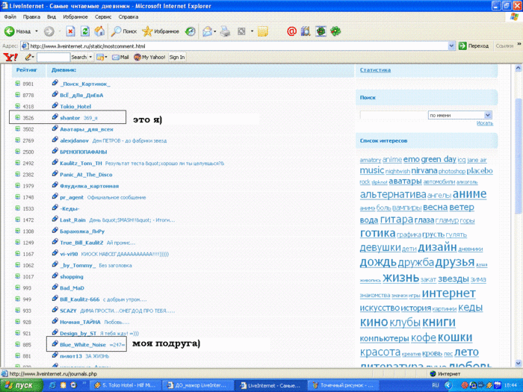Open the alexjdanov diary link
Viewport: 523px width, 392px height.
click(x=74, y=140)
